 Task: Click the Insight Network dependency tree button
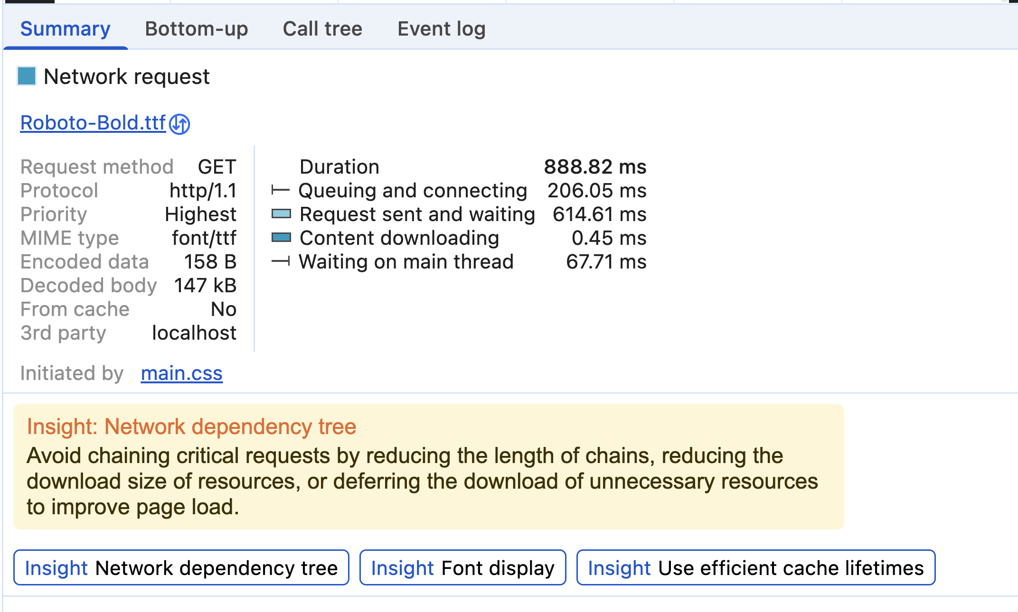181,568
